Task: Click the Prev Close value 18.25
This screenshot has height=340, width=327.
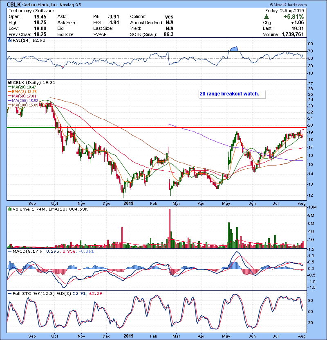Action: [40, 34]
